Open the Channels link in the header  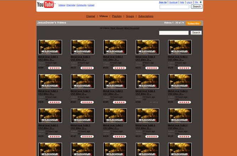[x=71, y=5]
